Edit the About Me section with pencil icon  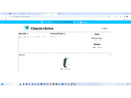pyautogui.click(x=28, y=34)
